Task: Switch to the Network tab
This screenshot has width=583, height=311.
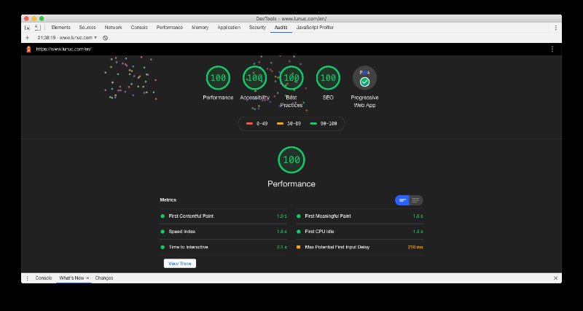Action: [x=114, y=28]
